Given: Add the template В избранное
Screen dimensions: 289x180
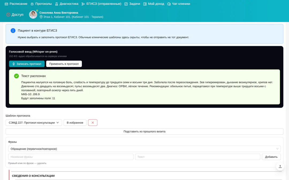Looking at the screenshot, I should (75, 123).
